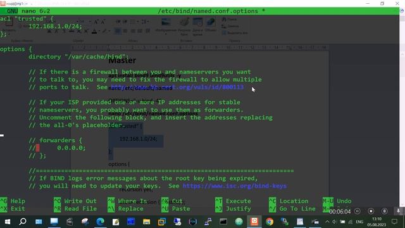Open Microsoft Edge from the taskbar
405x228 pixels.
pyautogui.click(x=100, y=222)
